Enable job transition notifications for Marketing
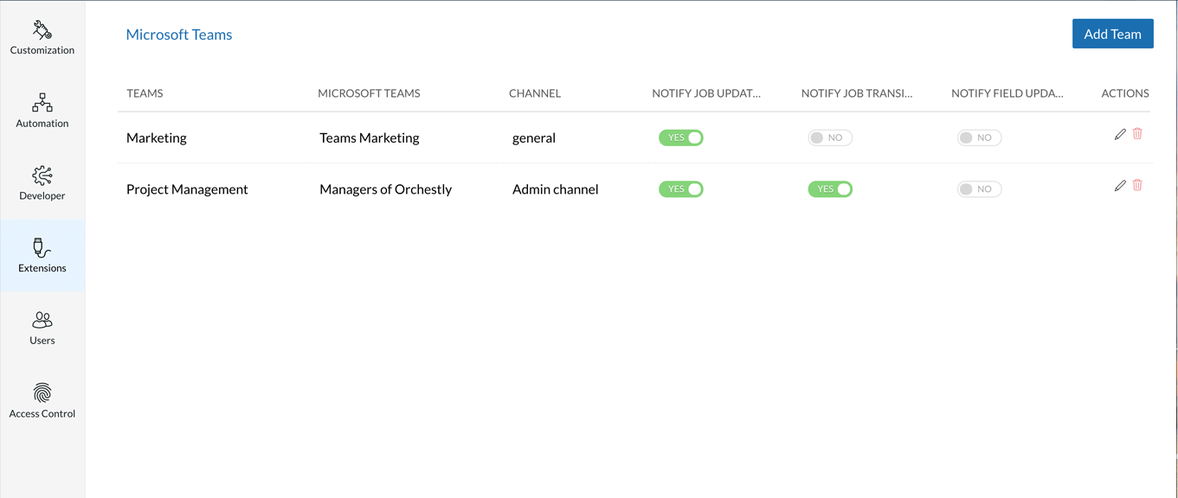This screenshot has width=1178, height=498. click(830, 137)
